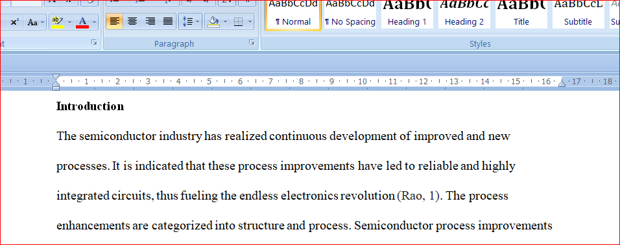Apply the Heading 1 style
This screenshot has width=620, height=245.
pyautogui.click(x=407, y=15)
